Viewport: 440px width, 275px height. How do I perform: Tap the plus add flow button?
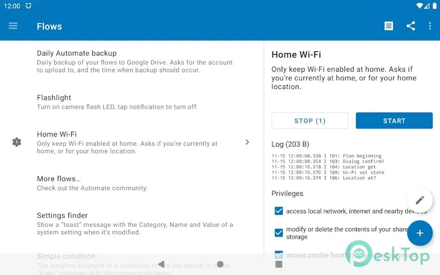coord(419,233)
